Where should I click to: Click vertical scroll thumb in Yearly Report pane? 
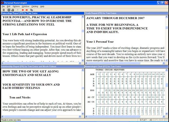click(x=166, y=28)
